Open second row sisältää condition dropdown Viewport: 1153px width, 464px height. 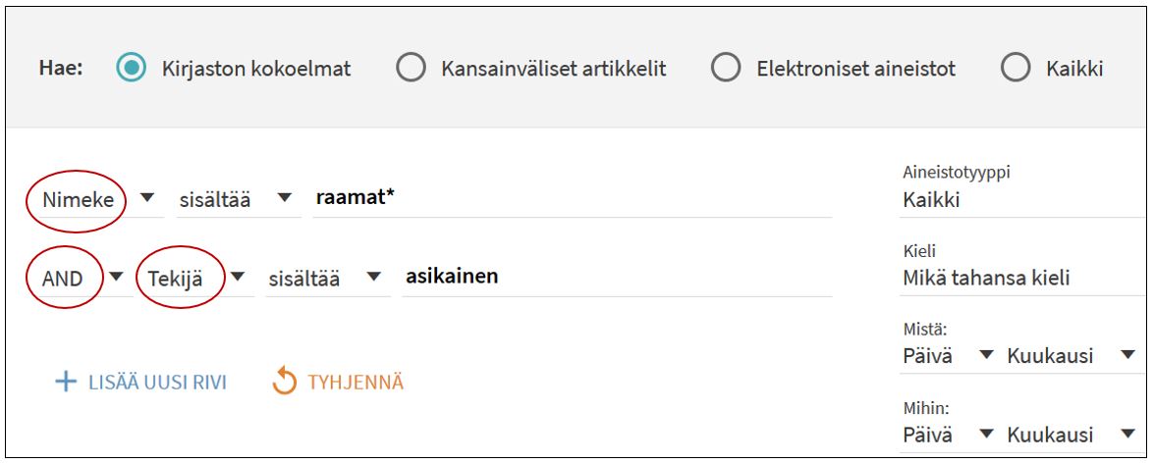tap(374, 278)
